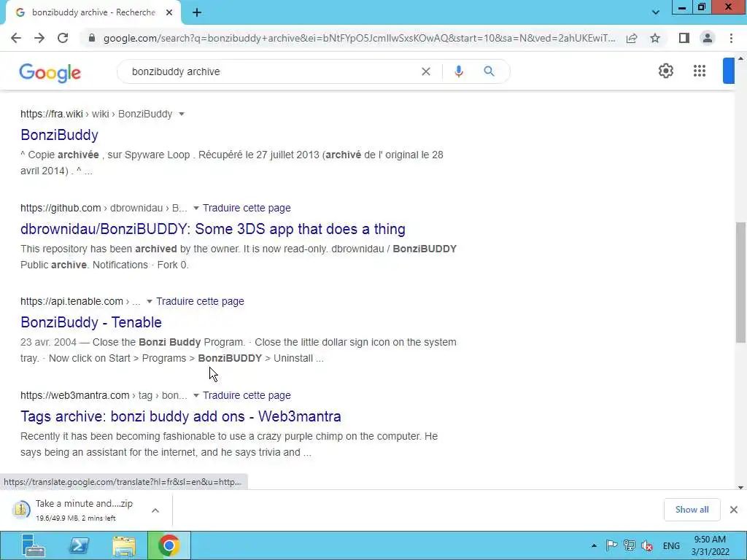The image size is (747, 560).
Task: Click the https://github.com breadcrumb text
Action: click(x=61, y=208)
